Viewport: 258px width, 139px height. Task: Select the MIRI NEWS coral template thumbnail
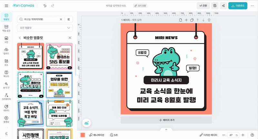[x=31, y=56]
